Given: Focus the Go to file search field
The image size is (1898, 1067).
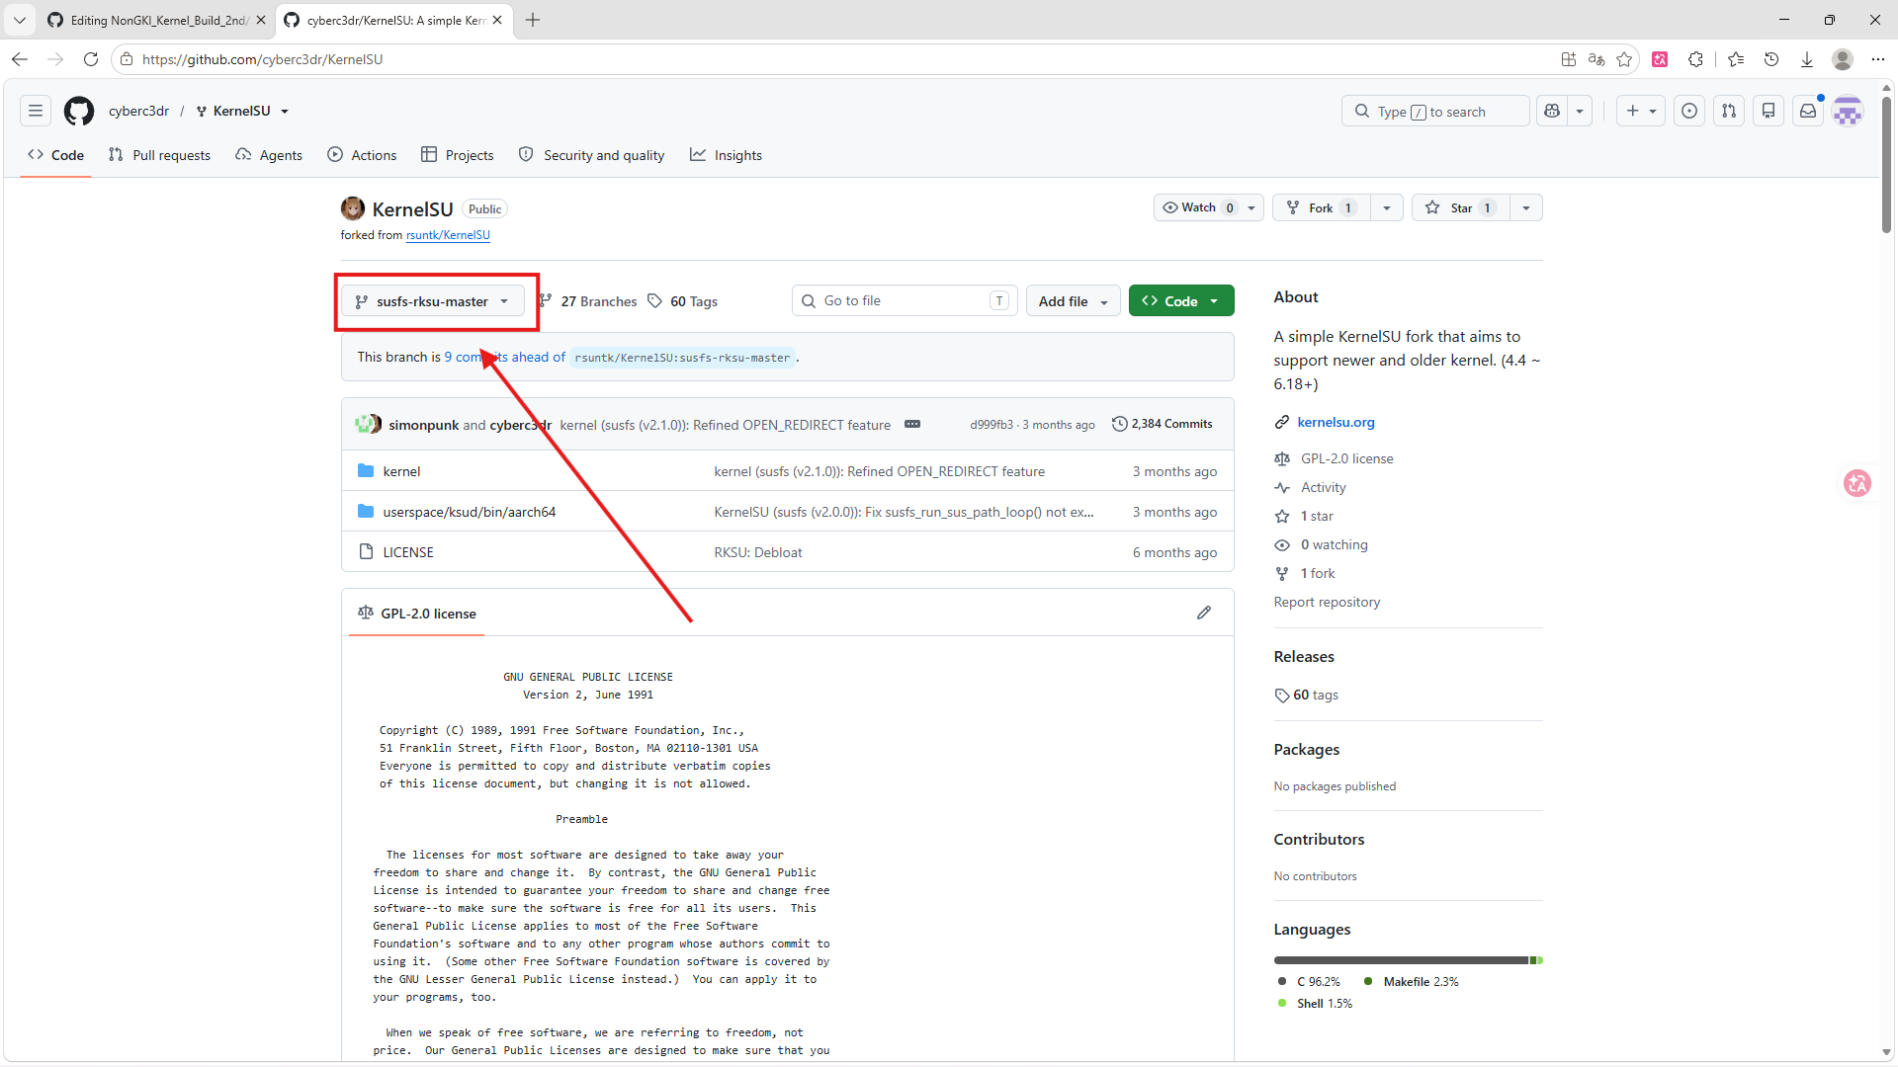Looking at the screenshot, I should click(x=905, y=300).
